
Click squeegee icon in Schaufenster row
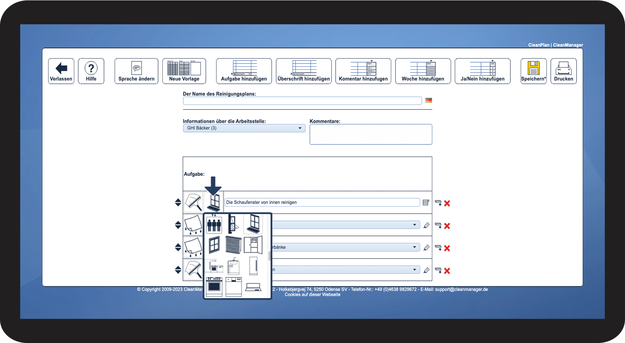(x=193, y=202)
